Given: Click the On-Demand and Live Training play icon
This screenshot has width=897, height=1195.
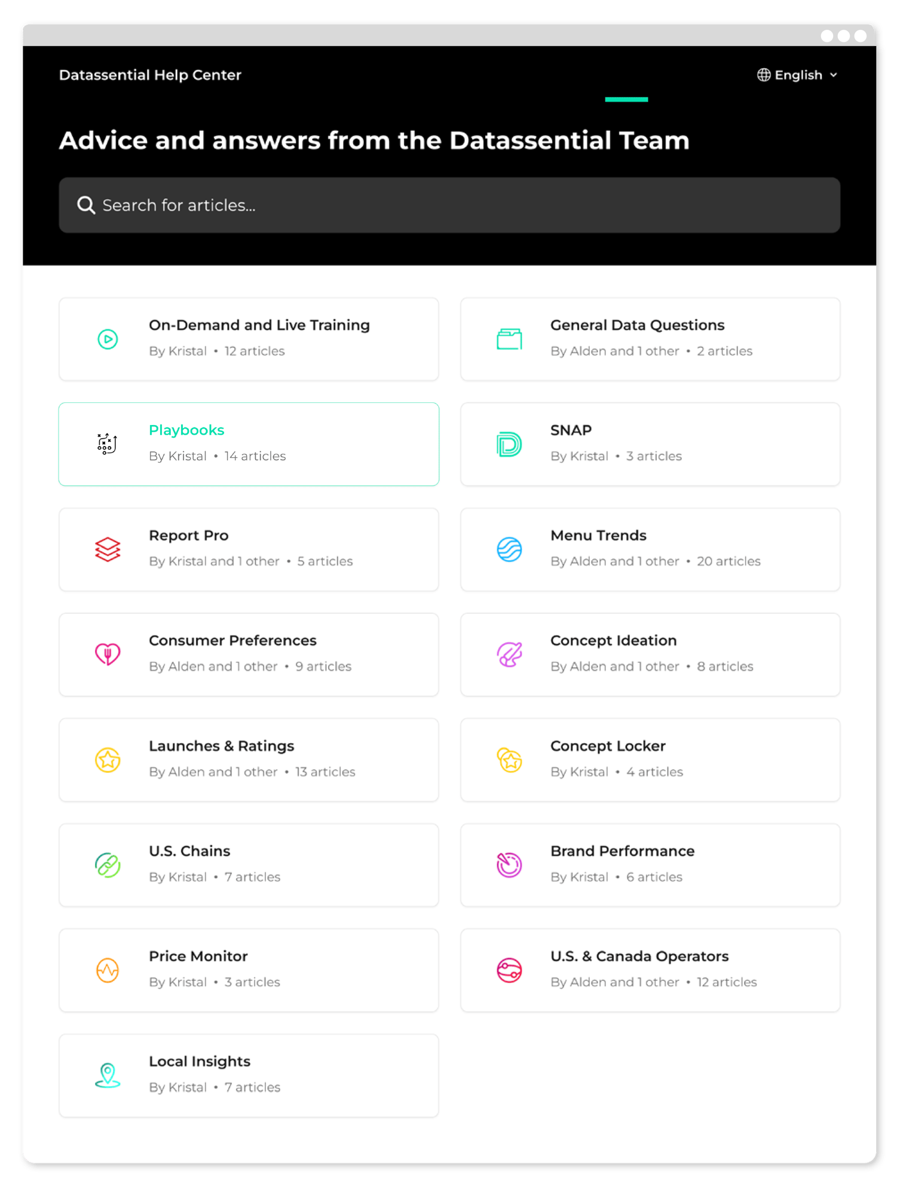Looking at the screenshot, I should pos(108,339).
